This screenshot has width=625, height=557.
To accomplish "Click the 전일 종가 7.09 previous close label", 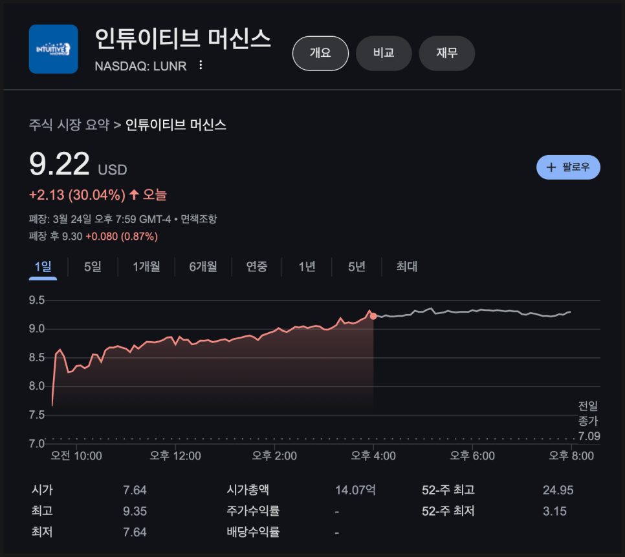I will 589,421.
